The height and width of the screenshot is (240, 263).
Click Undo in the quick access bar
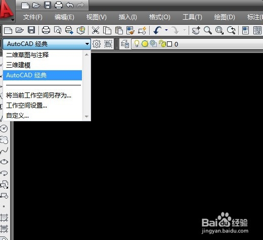tap(69, 5)
